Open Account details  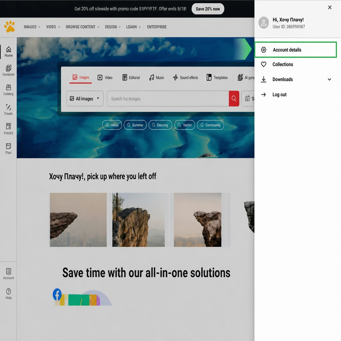point(296,50)
